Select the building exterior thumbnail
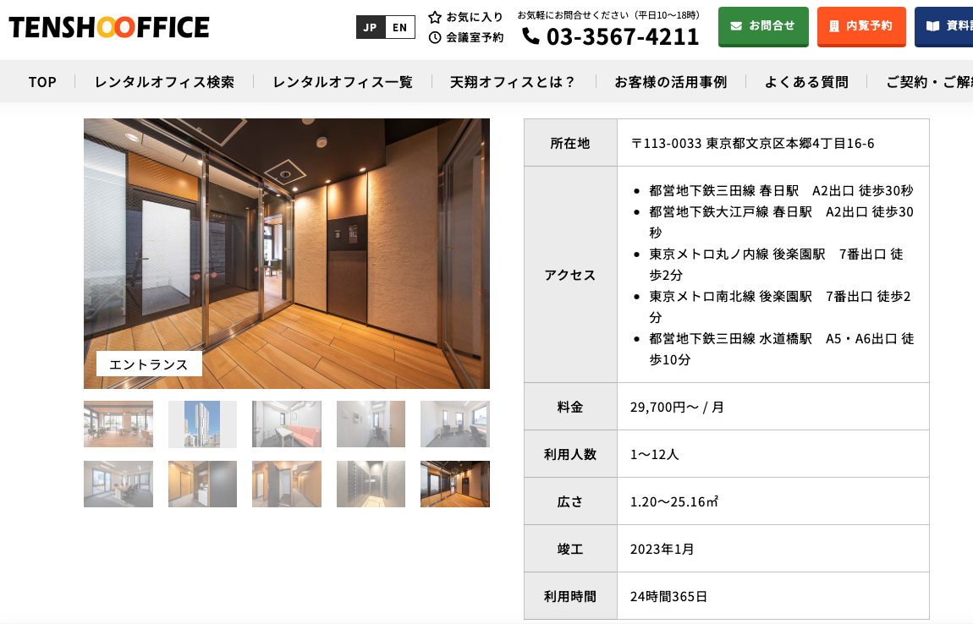Image resolution: width=973 pixels, height=624 pixels. (202, 424)
